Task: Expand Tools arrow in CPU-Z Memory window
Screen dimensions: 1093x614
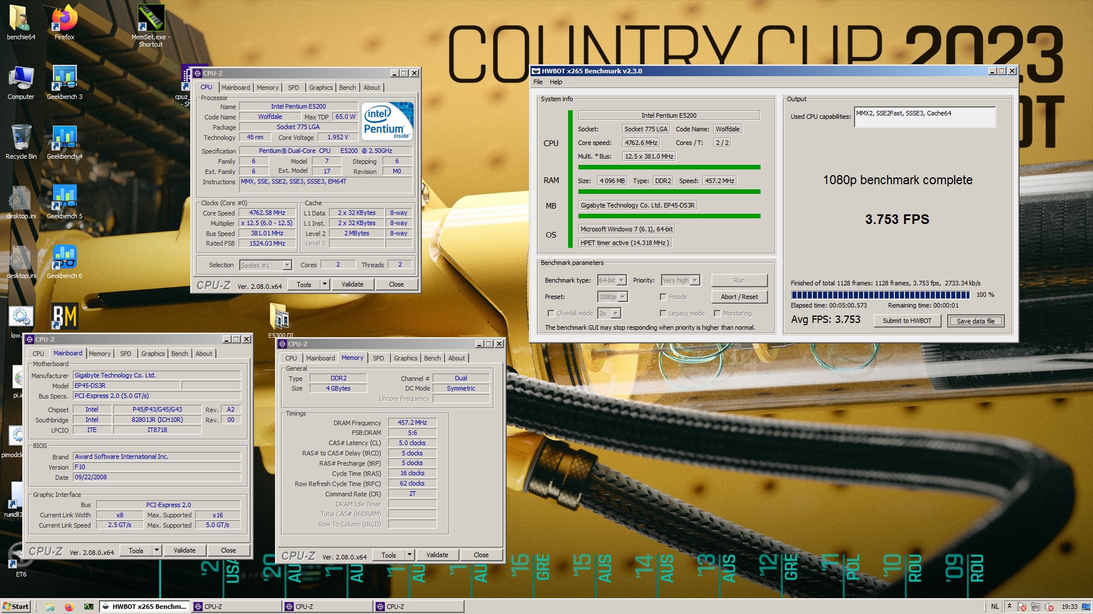Action: click(x=409, y=555)
